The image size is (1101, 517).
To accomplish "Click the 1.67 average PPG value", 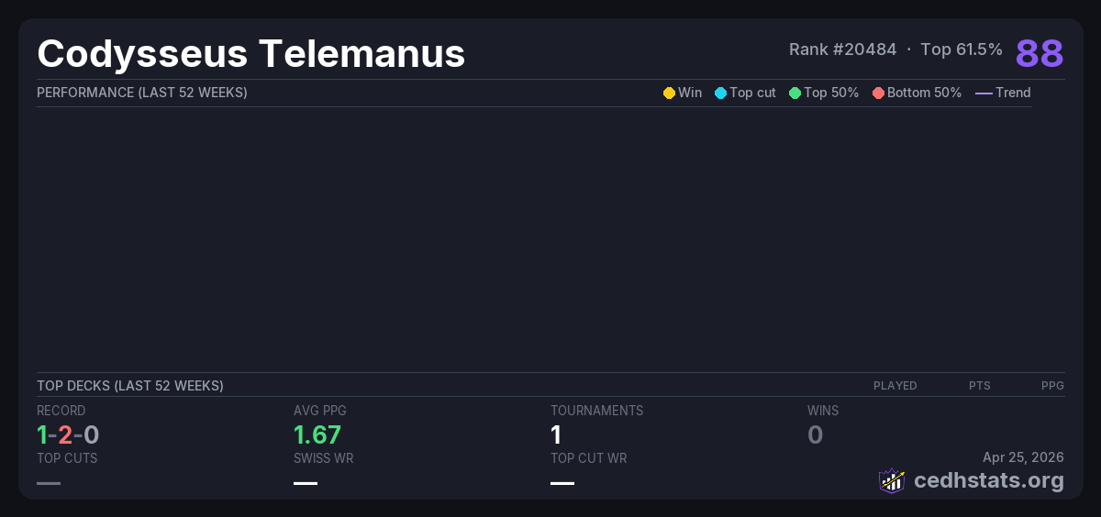I will coord(317,434).
